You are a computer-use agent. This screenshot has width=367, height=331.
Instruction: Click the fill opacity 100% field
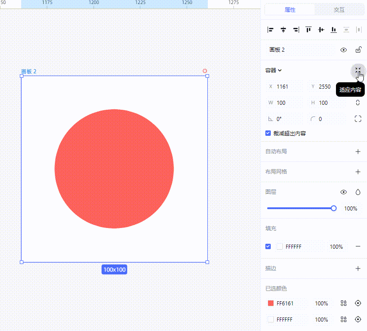pos(336,246)
